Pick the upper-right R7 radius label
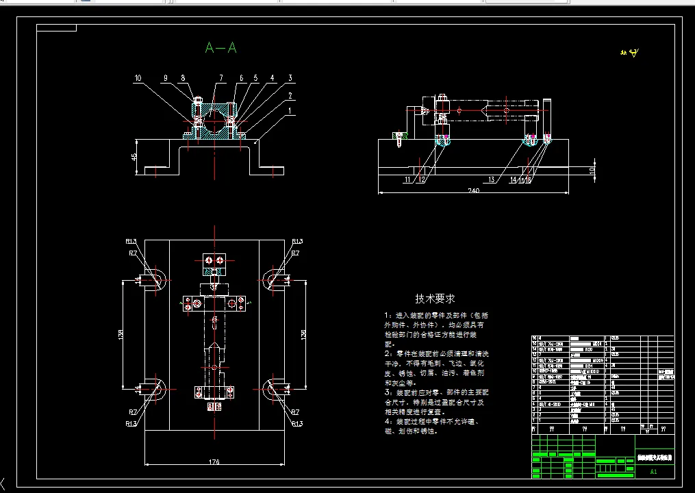The height and width of the screenshot is (493, 695). 296,253
